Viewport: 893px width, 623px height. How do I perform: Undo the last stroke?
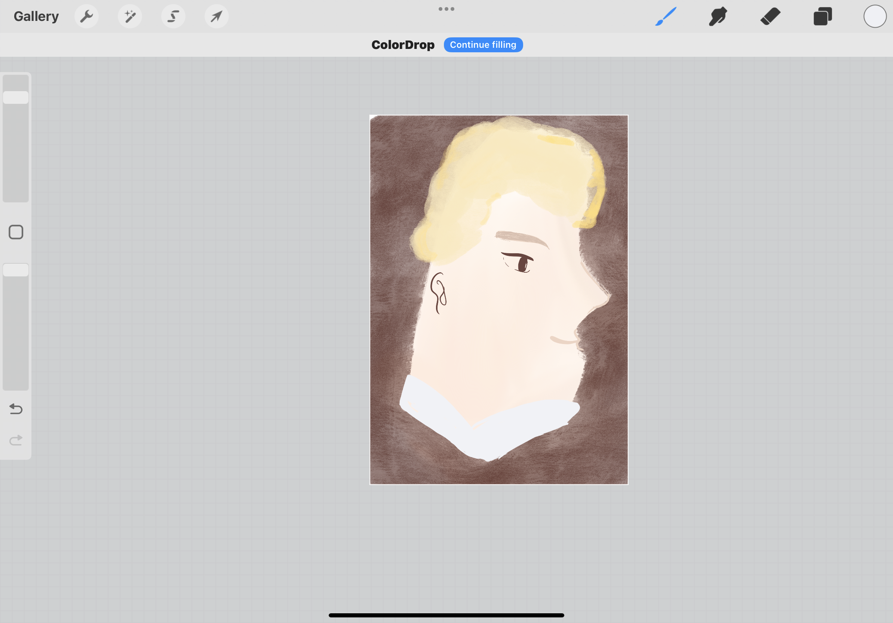click(x=16, y=409)
